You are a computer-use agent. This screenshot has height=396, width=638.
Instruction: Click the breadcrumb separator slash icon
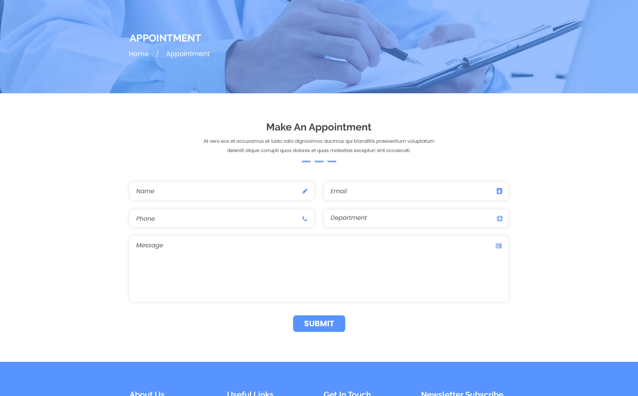pyautogui.click(x=158, y=53)
